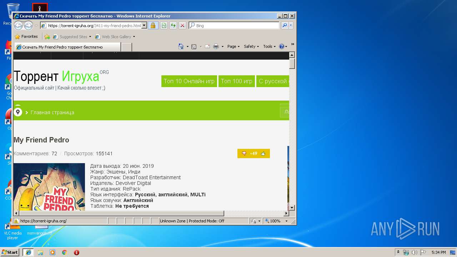Expand the recent pages dropdown arrow
Screen dimensions: 457x257
36,26
